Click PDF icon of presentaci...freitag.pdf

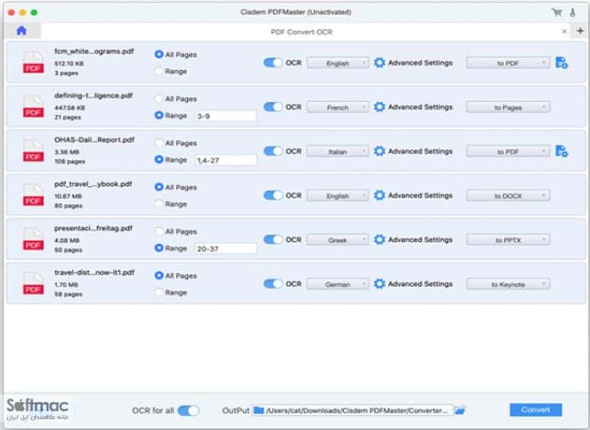(33, 239)
